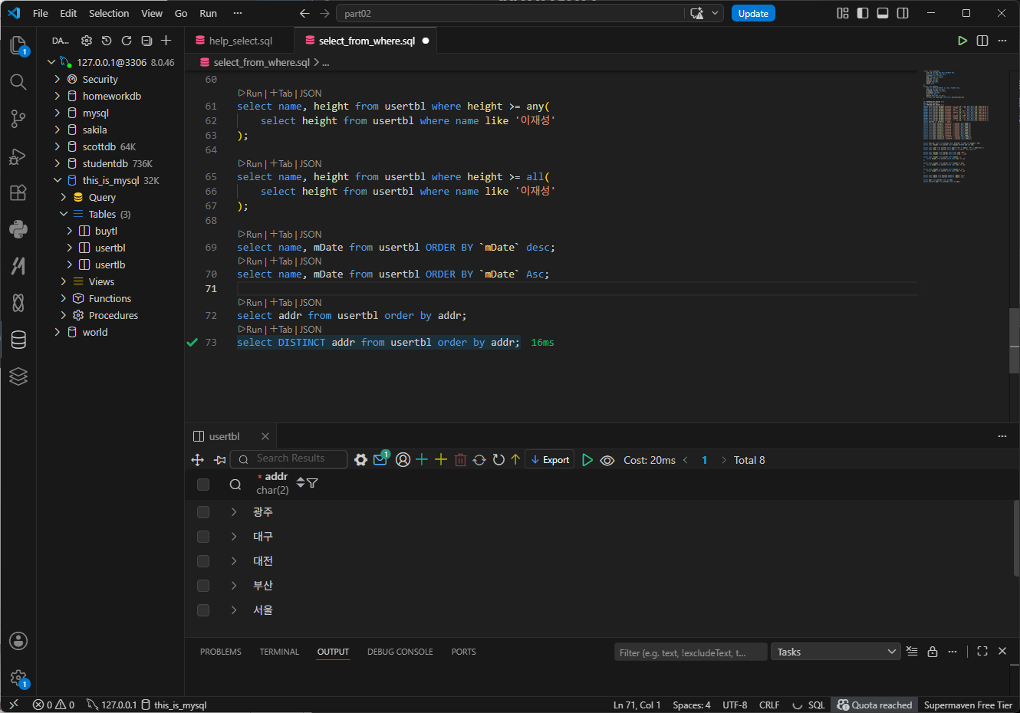The height and width of the screenshot is (713, 1020).
Task: Open the Selection menu
Action: click(109, 13)
